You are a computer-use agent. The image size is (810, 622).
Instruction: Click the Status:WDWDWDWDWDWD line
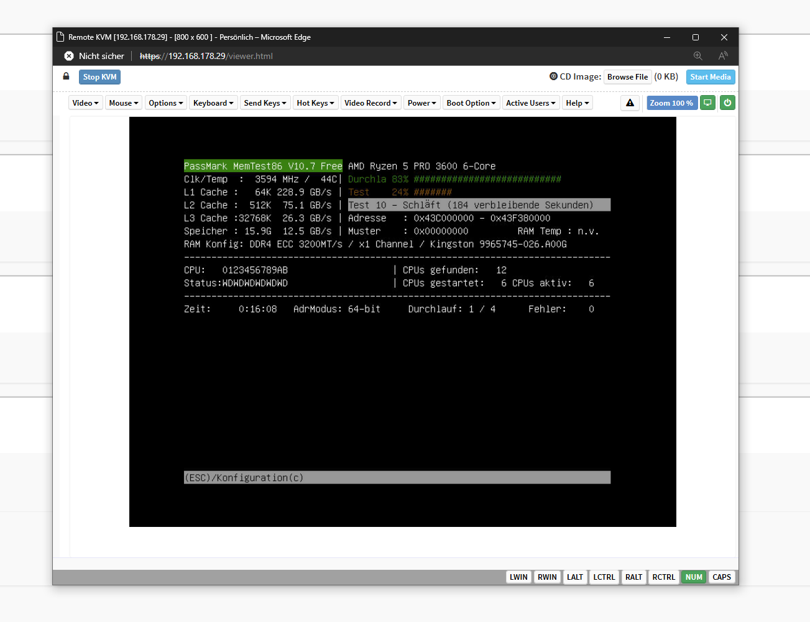[236, 283]
